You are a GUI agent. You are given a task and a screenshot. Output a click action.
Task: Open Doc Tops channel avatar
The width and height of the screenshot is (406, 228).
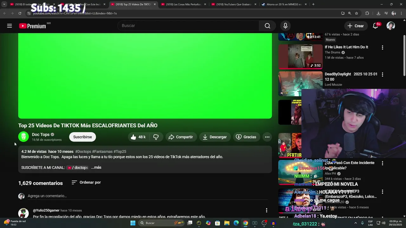[23, 137]
